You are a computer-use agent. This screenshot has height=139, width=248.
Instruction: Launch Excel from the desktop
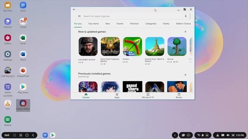(23, 39)
